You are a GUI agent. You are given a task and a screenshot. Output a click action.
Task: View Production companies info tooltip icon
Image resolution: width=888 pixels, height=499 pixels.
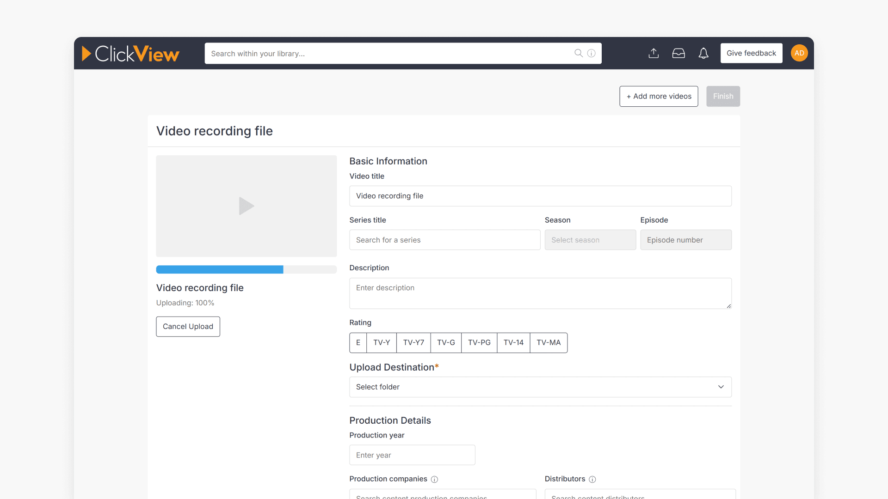pyautogui.click(x=435, y=480)
